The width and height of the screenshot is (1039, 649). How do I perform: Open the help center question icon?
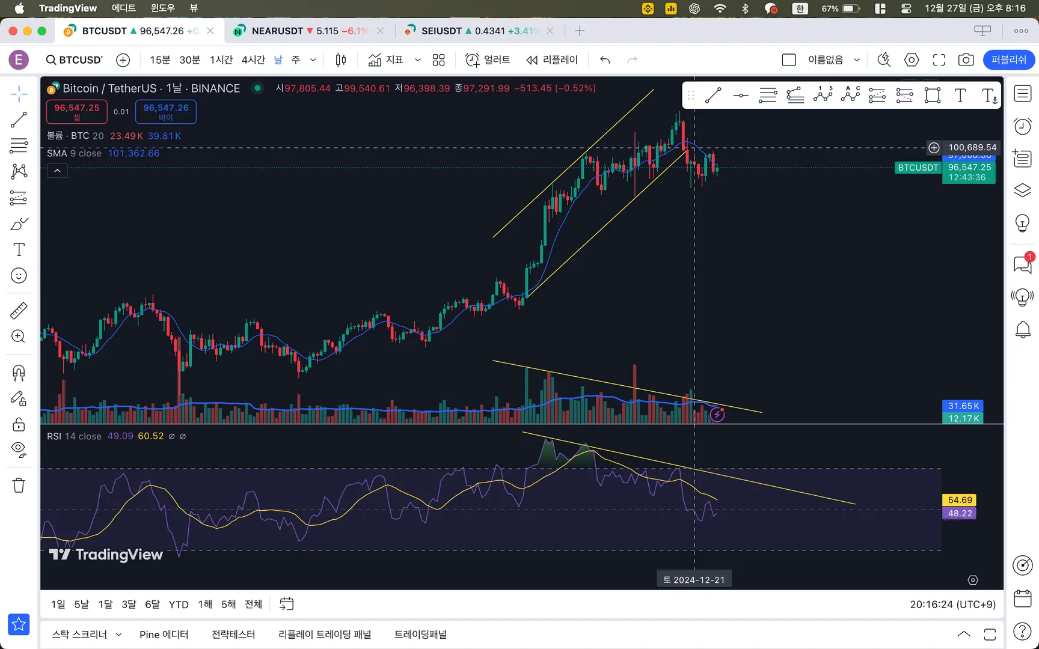[x=1023, y=631]
